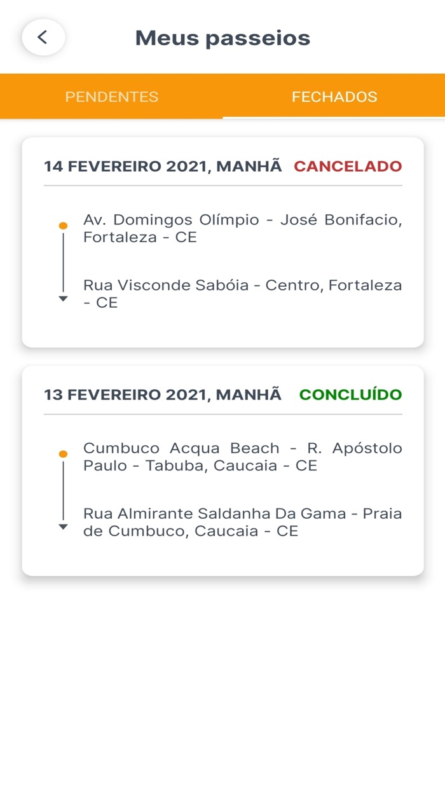Screen dimensions: 445x791
Task: Tap route line in the cancelled trip card
Action: click(x=63, y=262)
